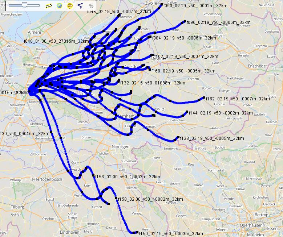Image resolution: width=283 pixels, height=237 pixels.
Task: Select the yellow ruler measure tool
Action: pos(49,6)
